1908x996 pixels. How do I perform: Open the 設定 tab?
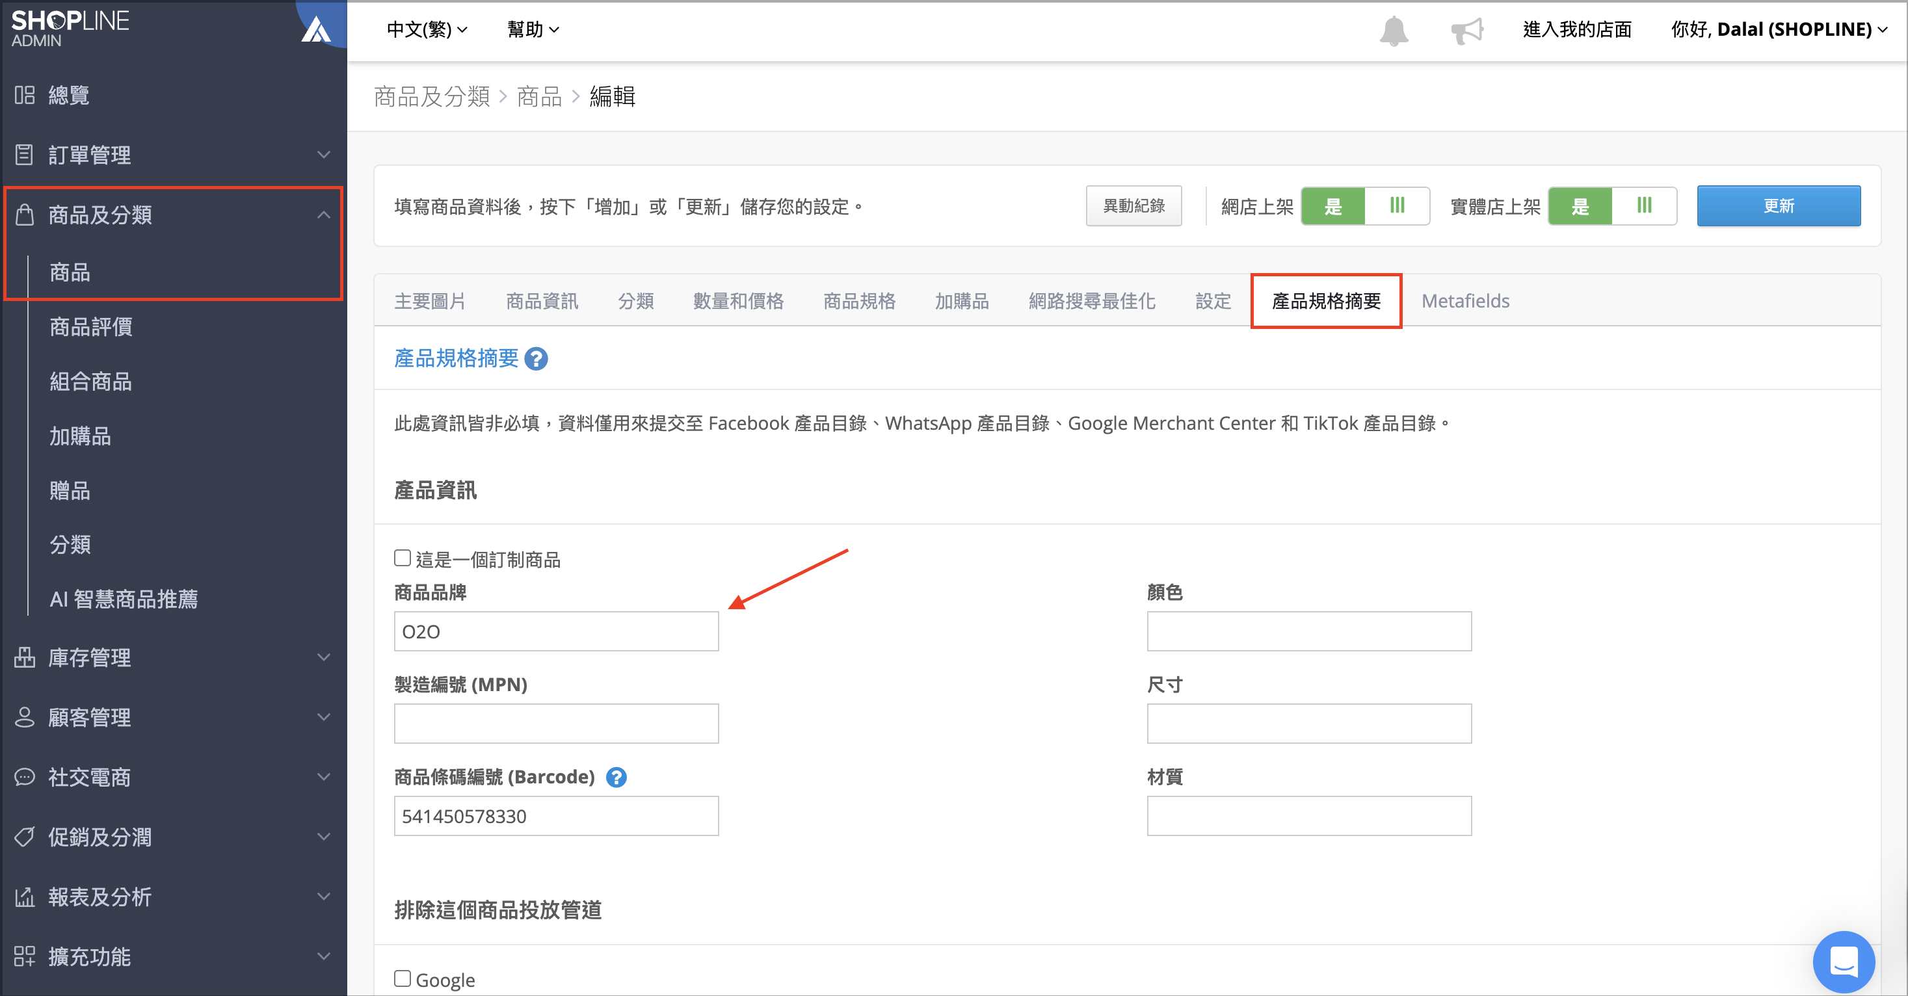click(x=1213, y=300)
